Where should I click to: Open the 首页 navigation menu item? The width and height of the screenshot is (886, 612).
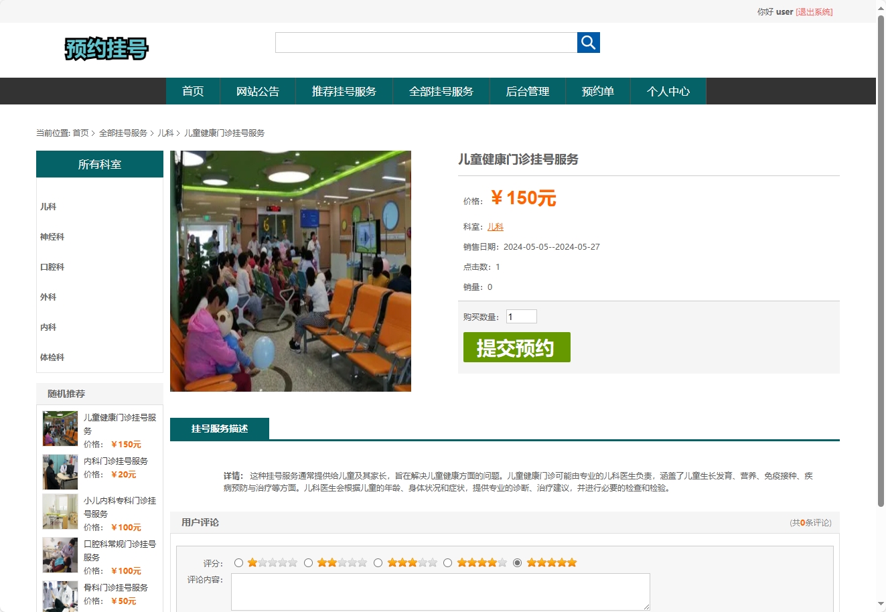pyautogui.click(x=193, y=91)
